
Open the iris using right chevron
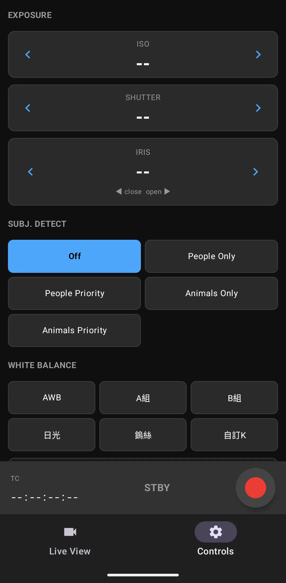pos(256,172)
